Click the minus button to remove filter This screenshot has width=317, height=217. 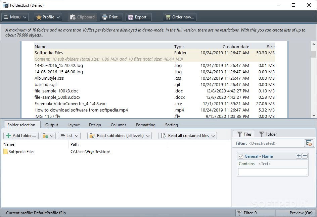tap(305, 156)
